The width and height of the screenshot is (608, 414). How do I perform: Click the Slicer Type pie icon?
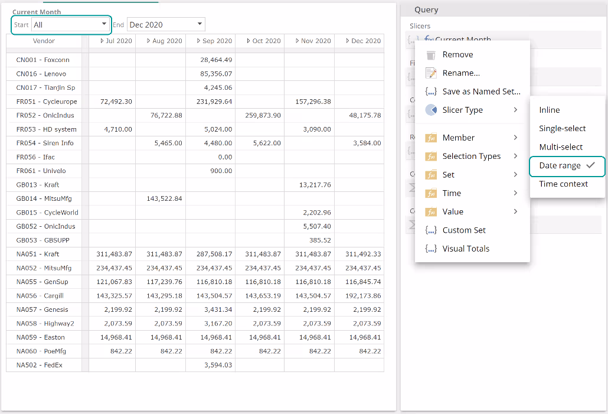pyautogui.click(x=431, y=110)
